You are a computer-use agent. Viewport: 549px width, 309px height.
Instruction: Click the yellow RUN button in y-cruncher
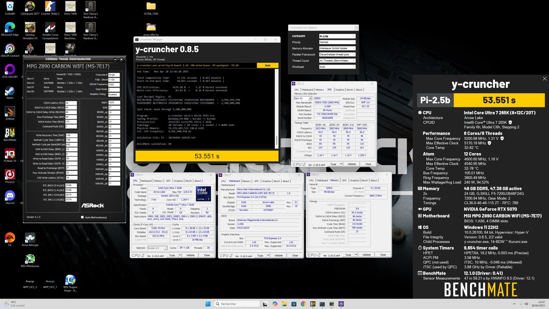[267, 66]
